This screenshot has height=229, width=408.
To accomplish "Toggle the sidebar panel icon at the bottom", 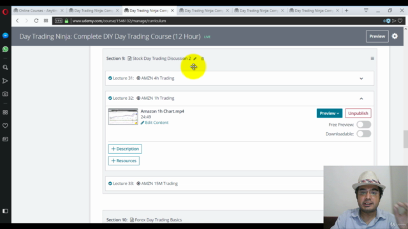I will (5, 211).
